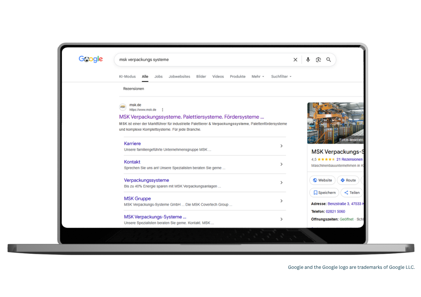The width and height of the screenshot is (421, 297).
Task: Click the MSK Verpackungs-S knowledge panel title
Action: pos(337,152)
